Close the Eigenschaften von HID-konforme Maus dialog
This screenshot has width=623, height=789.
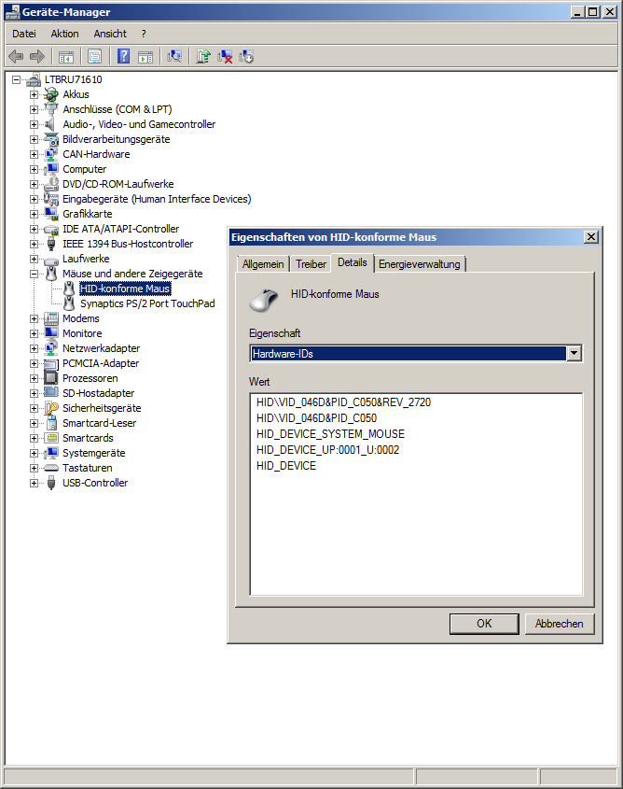[591, 237]
